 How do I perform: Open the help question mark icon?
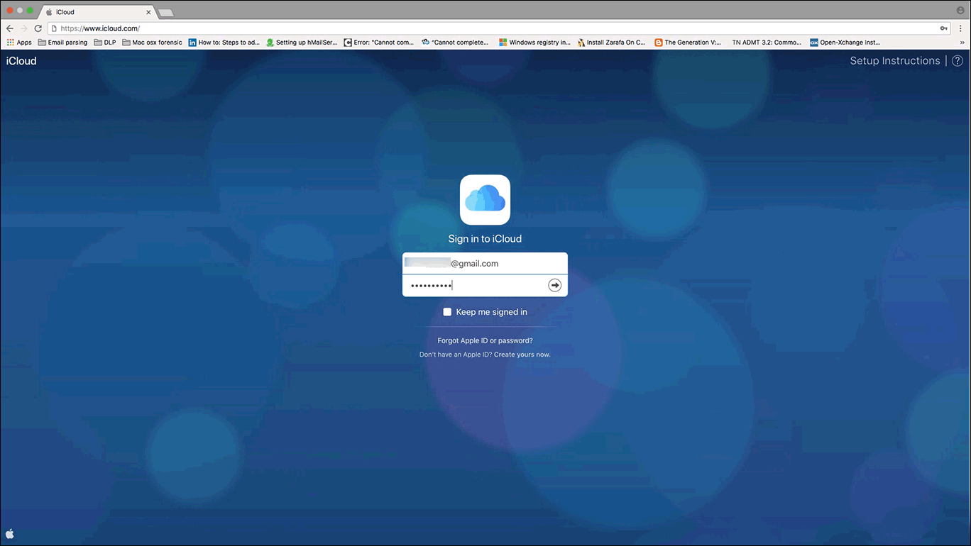tap(957, 61)
